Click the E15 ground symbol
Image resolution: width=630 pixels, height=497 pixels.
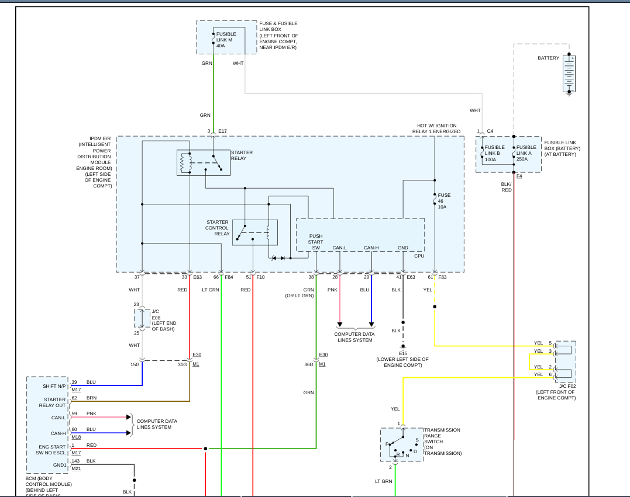coord(402,346)
